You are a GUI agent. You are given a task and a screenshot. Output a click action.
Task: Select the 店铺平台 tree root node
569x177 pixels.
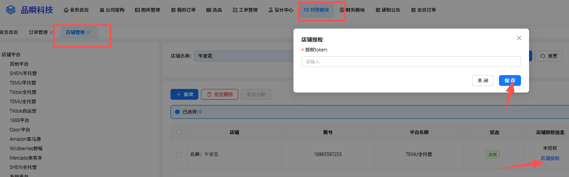tap(11, 55)
